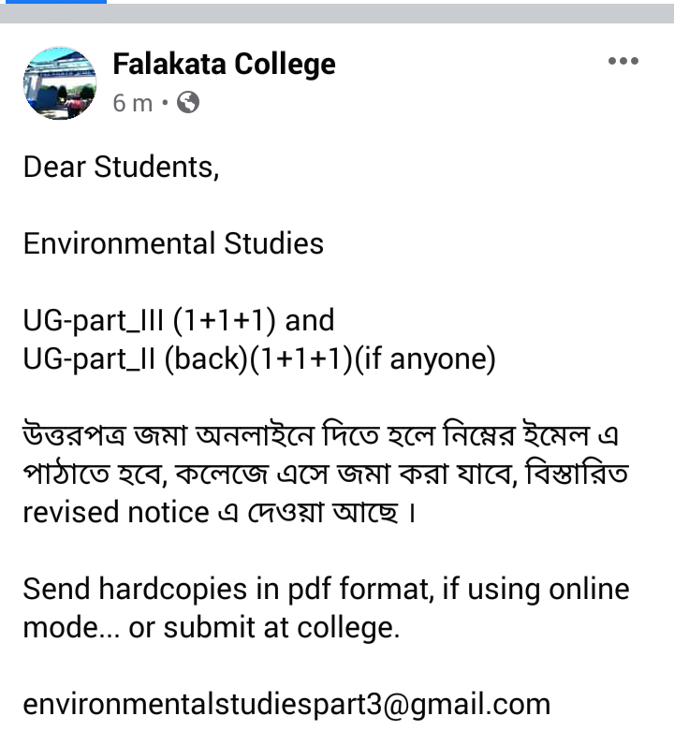The image size is (674, 745).
Task: Click the "6 m" post timestamp
Action: pos(132,103)
